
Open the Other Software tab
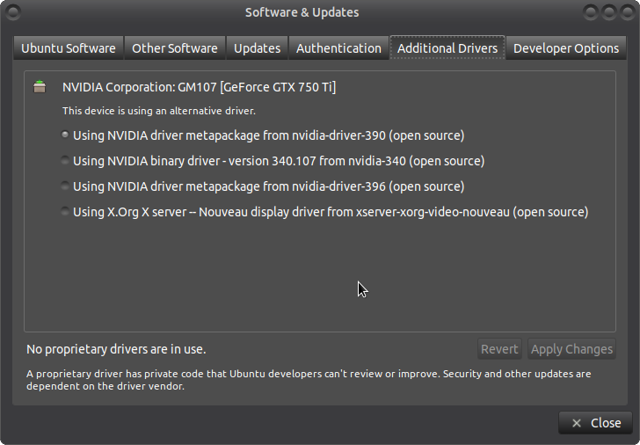coord(175,48)
